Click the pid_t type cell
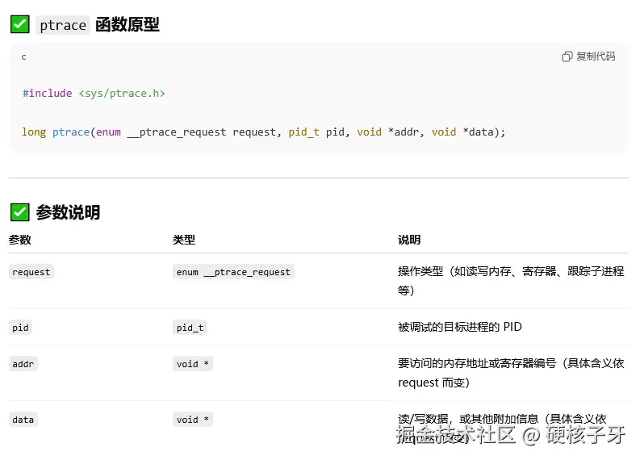Image resolution: width=640 pixels, height=460 pixels. click(190, 328)
